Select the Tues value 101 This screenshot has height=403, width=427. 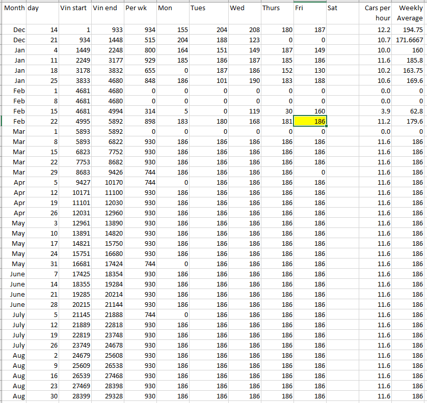click(x=208, y=81)
